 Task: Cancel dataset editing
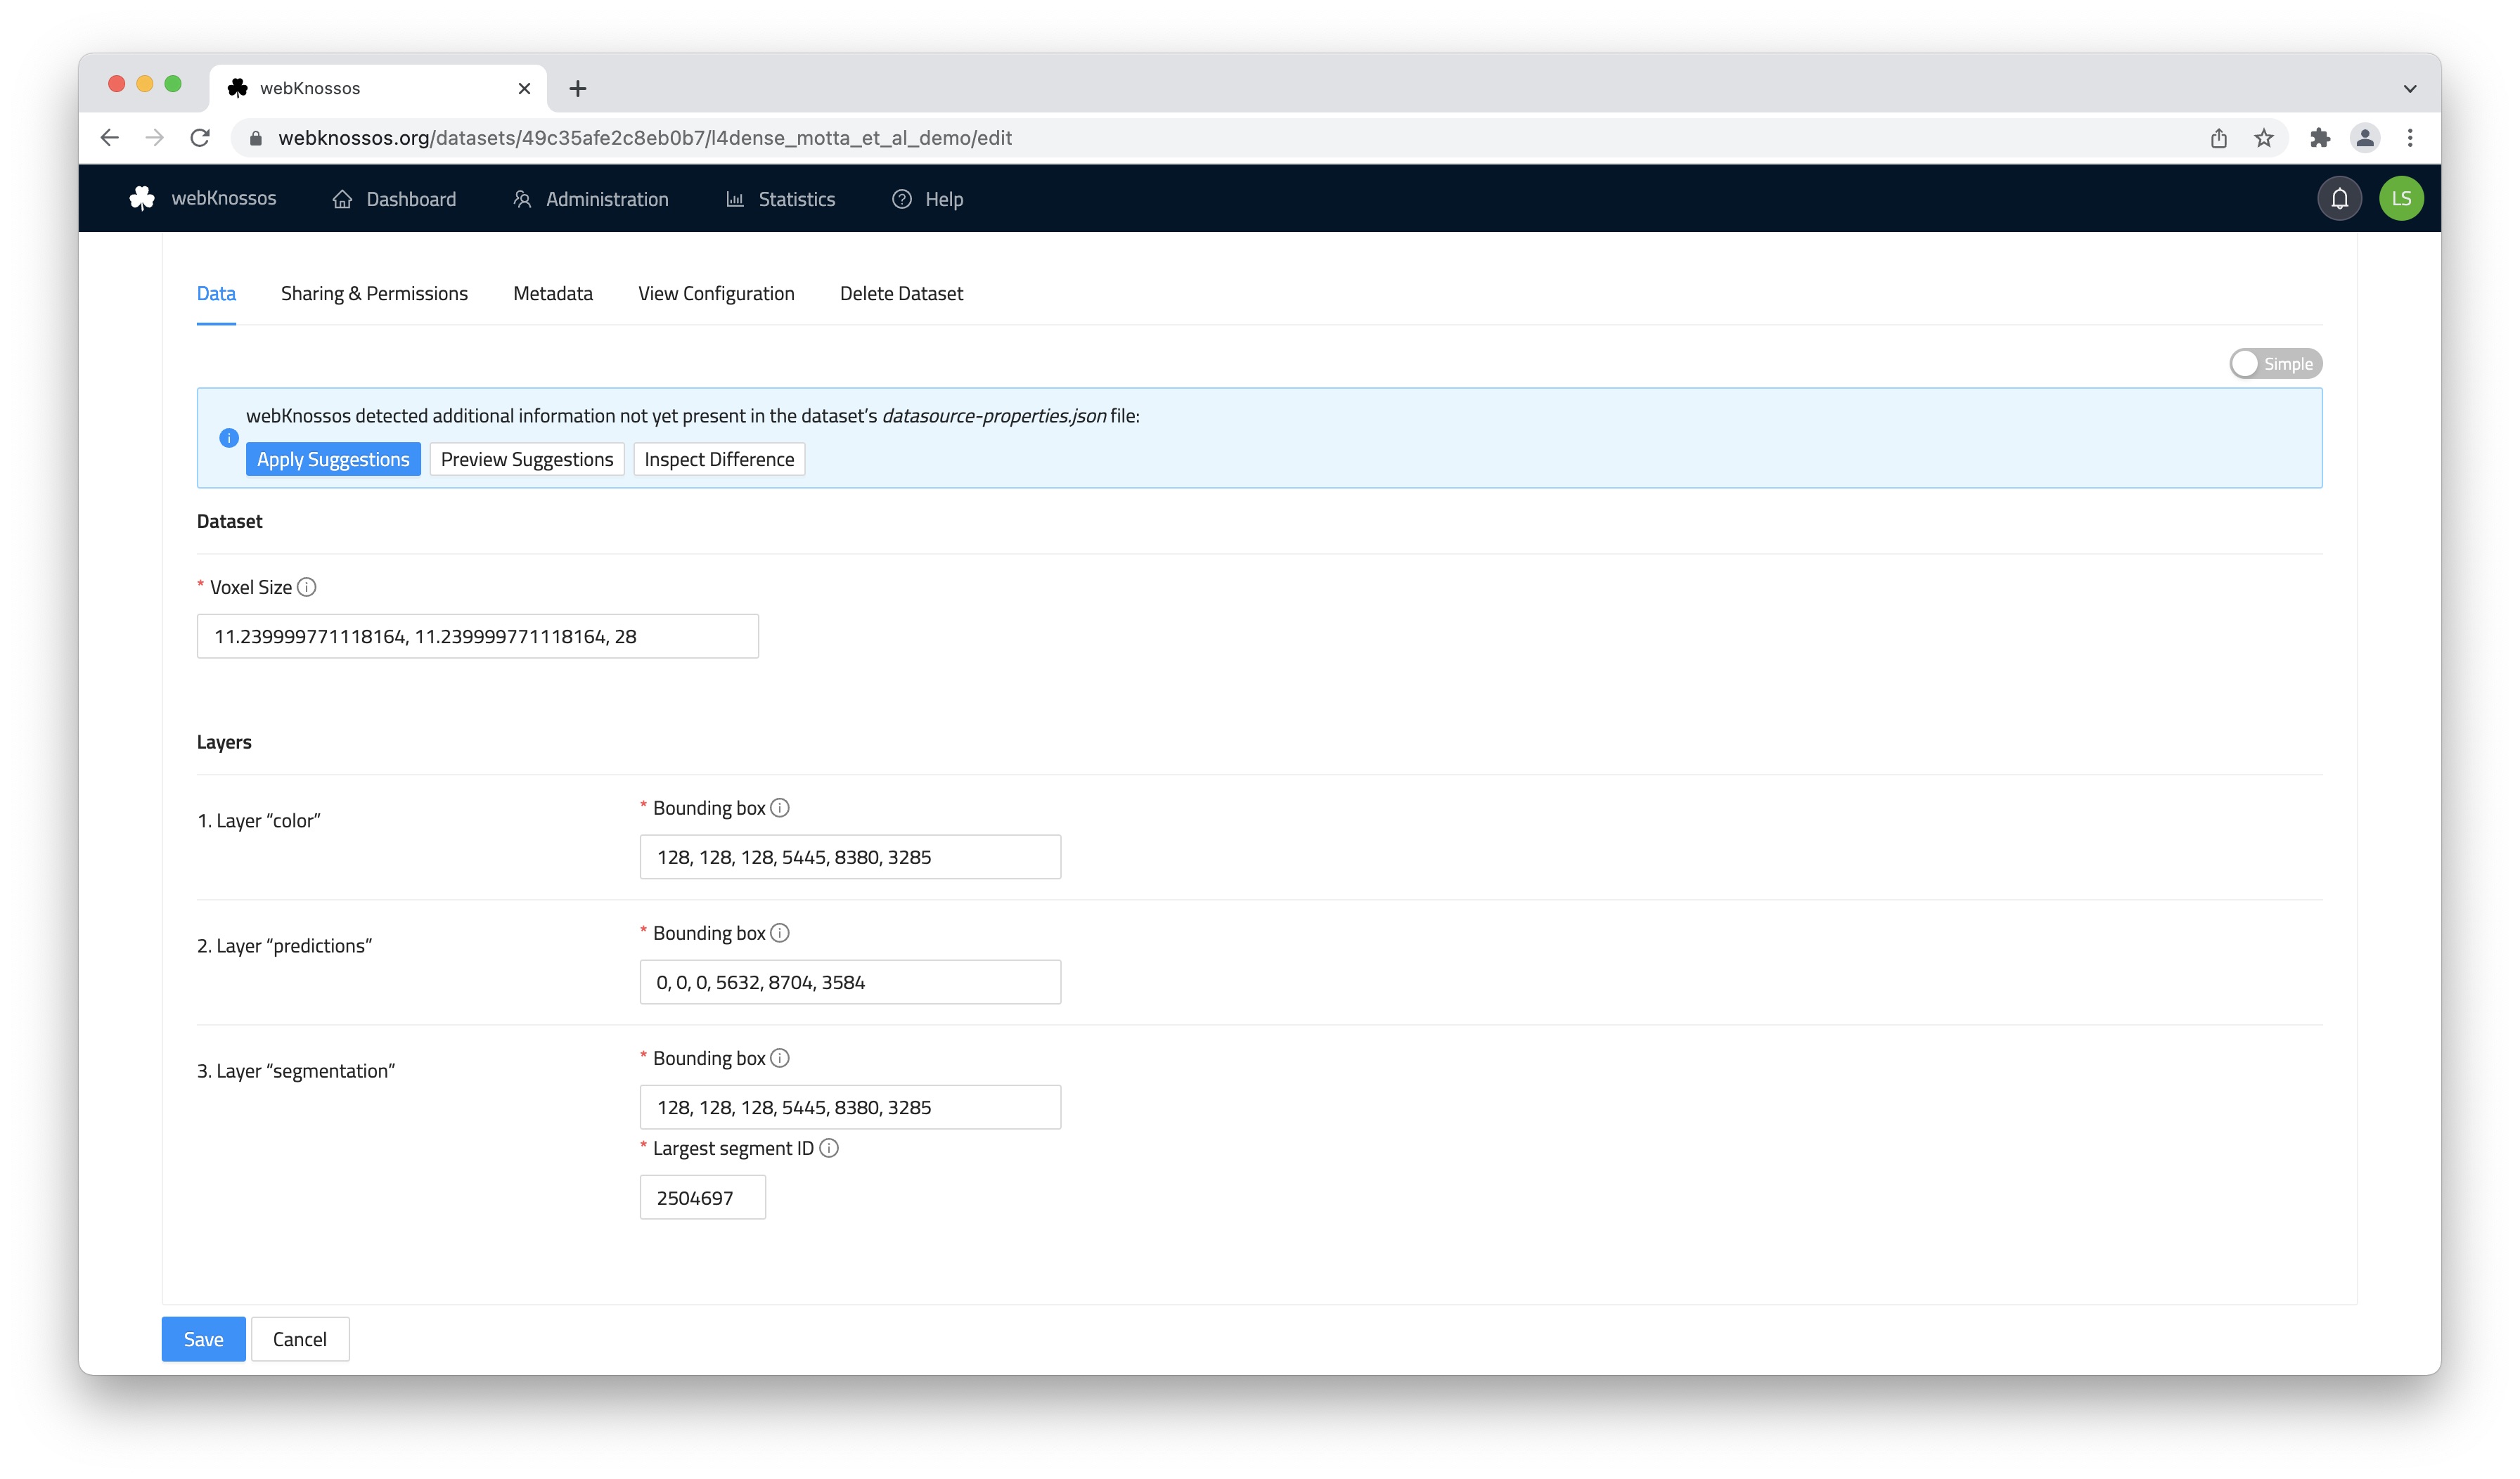tap(299, 1339)
